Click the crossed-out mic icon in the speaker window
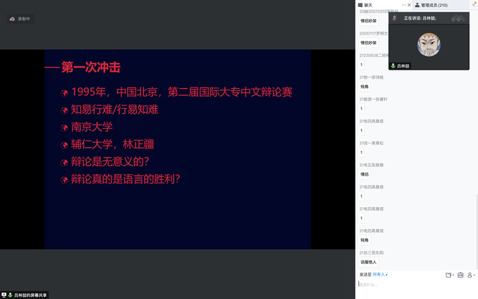478x299 pixels. 395,18
